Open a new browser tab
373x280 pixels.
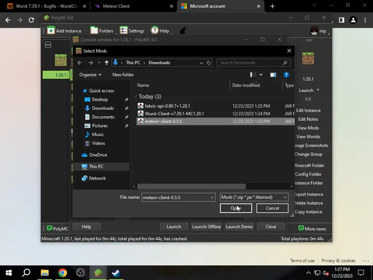pos(272,7)
